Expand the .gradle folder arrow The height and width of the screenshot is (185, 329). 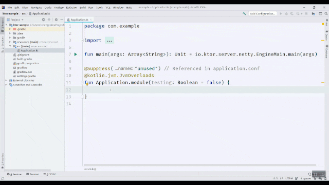click(10, 29)
